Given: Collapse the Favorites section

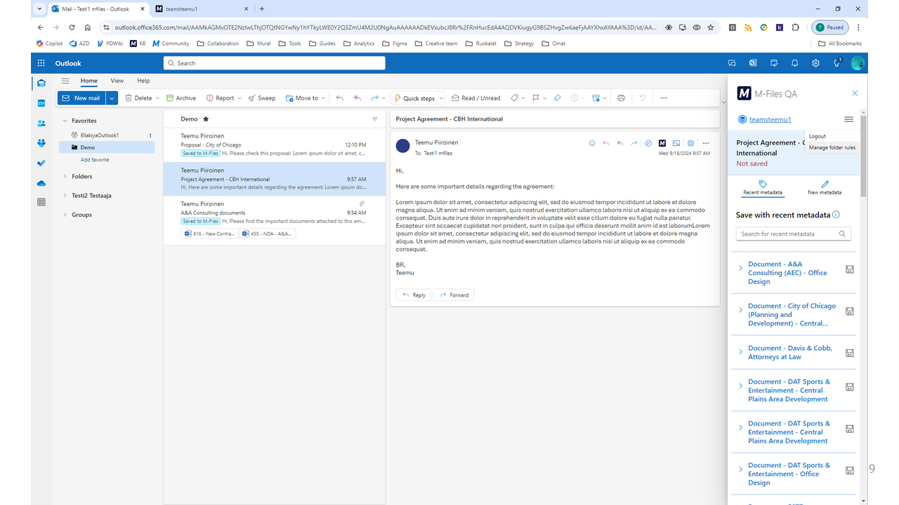Looking at the screenshot, I should tap(65, 121).
